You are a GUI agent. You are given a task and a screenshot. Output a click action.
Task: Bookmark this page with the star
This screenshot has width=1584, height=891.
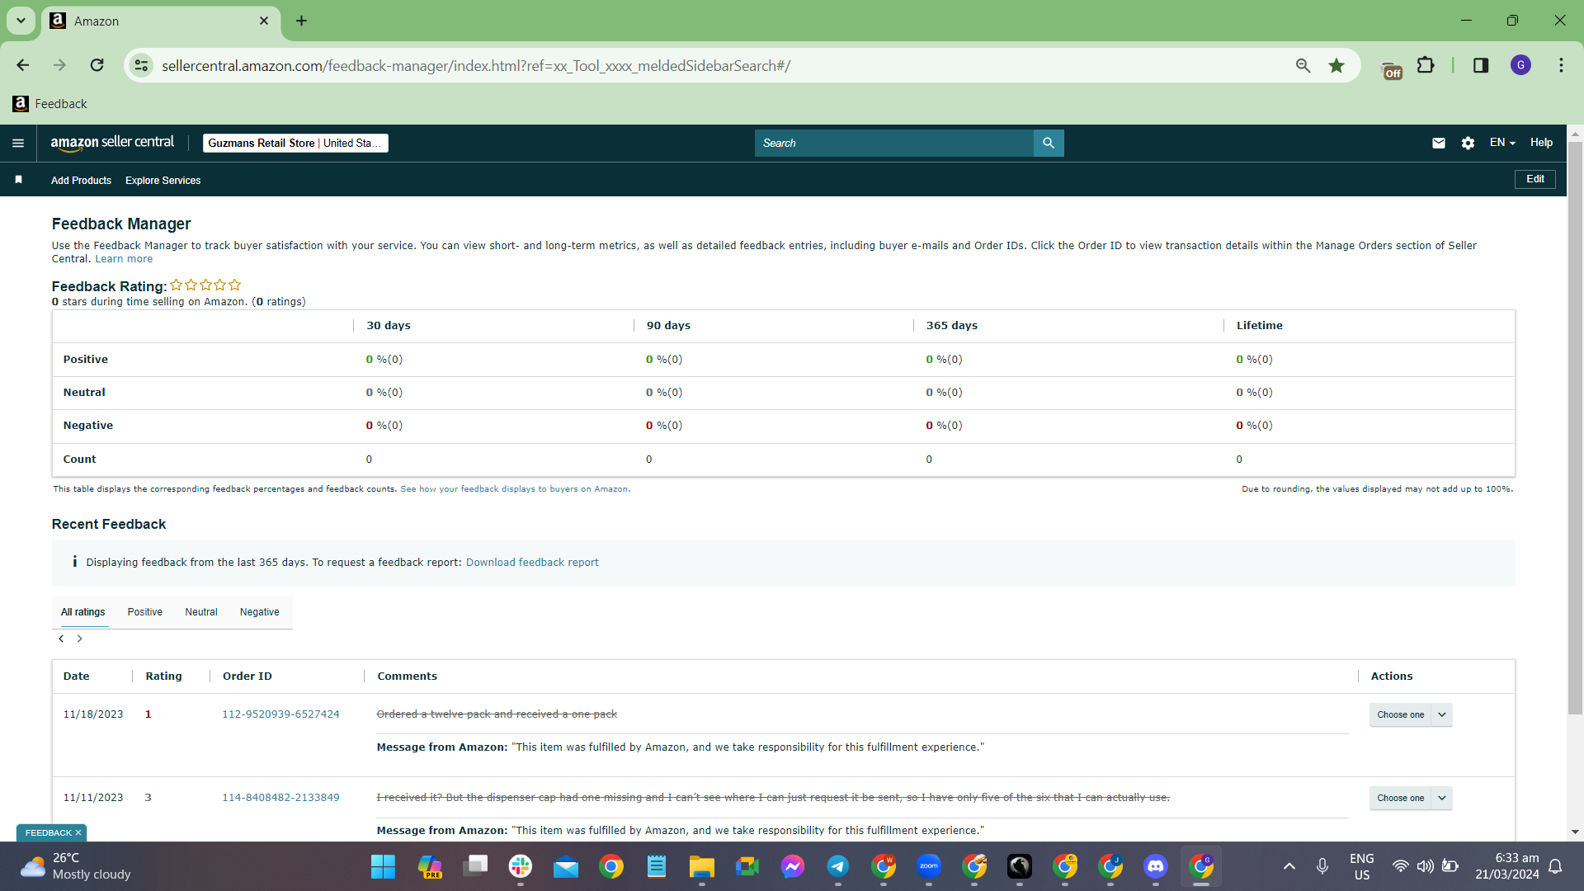[x=1336, y=65]
